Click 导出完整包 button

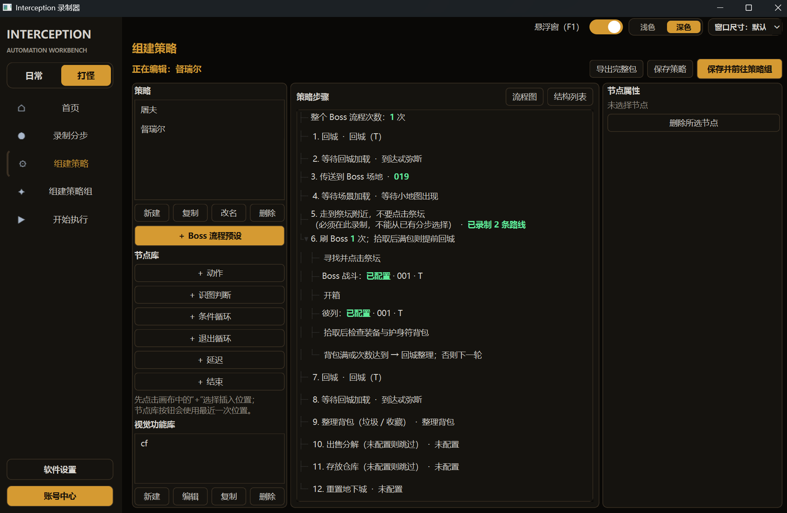coord(617,69)
